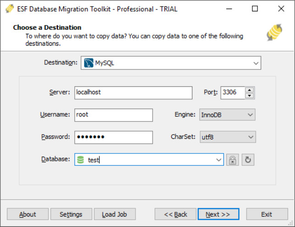Viewport: 295px width, 227px height.
Task: Expand the Engine InnoDB dropdown
Action: [250, 115]
